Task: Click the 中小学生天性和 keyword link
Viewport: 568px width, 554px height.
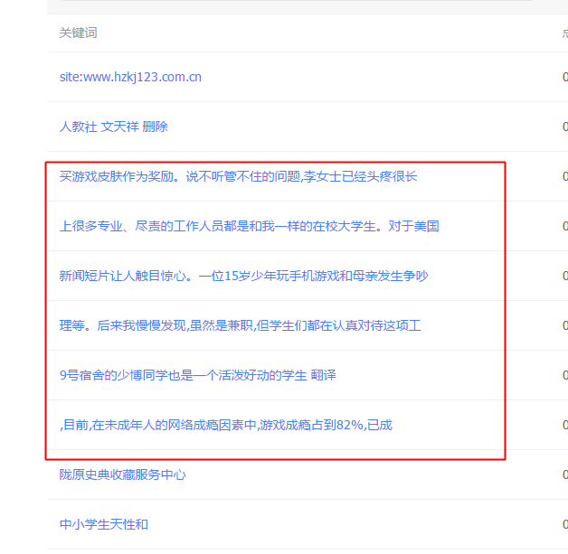Action: click(103, 524)
